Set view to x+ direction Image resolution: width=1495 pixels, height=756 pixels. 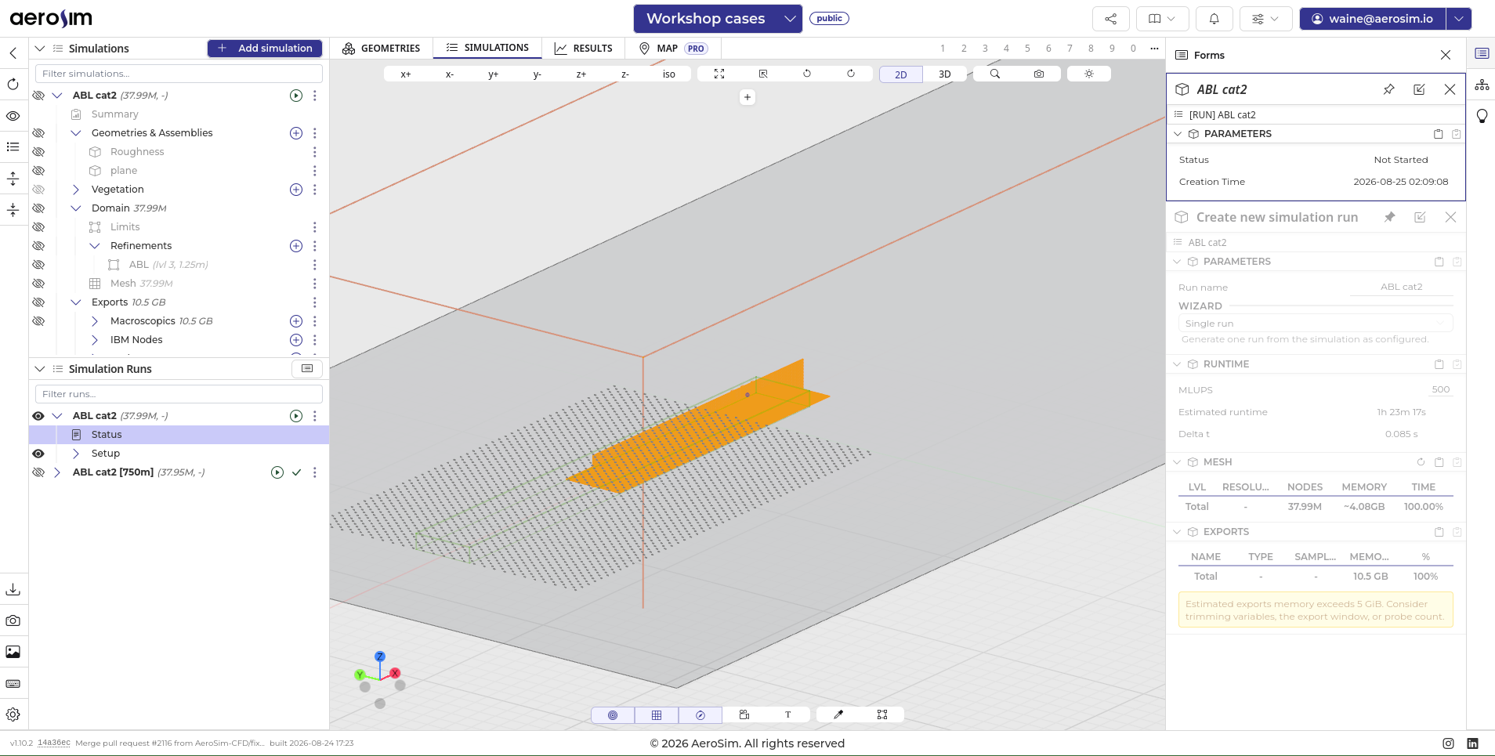pos(406,74)
